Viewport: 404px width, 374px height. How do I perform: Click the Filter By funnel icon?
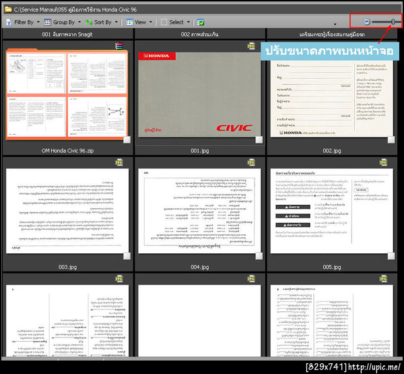coord(9,22)
